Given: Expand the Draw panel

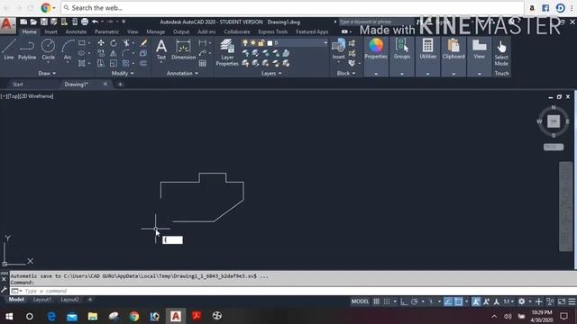Looking at the screenshot, I should (47, 74).
